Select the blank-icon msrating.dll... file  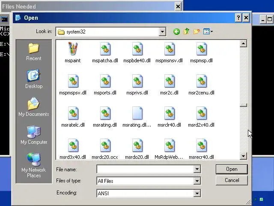137,117
